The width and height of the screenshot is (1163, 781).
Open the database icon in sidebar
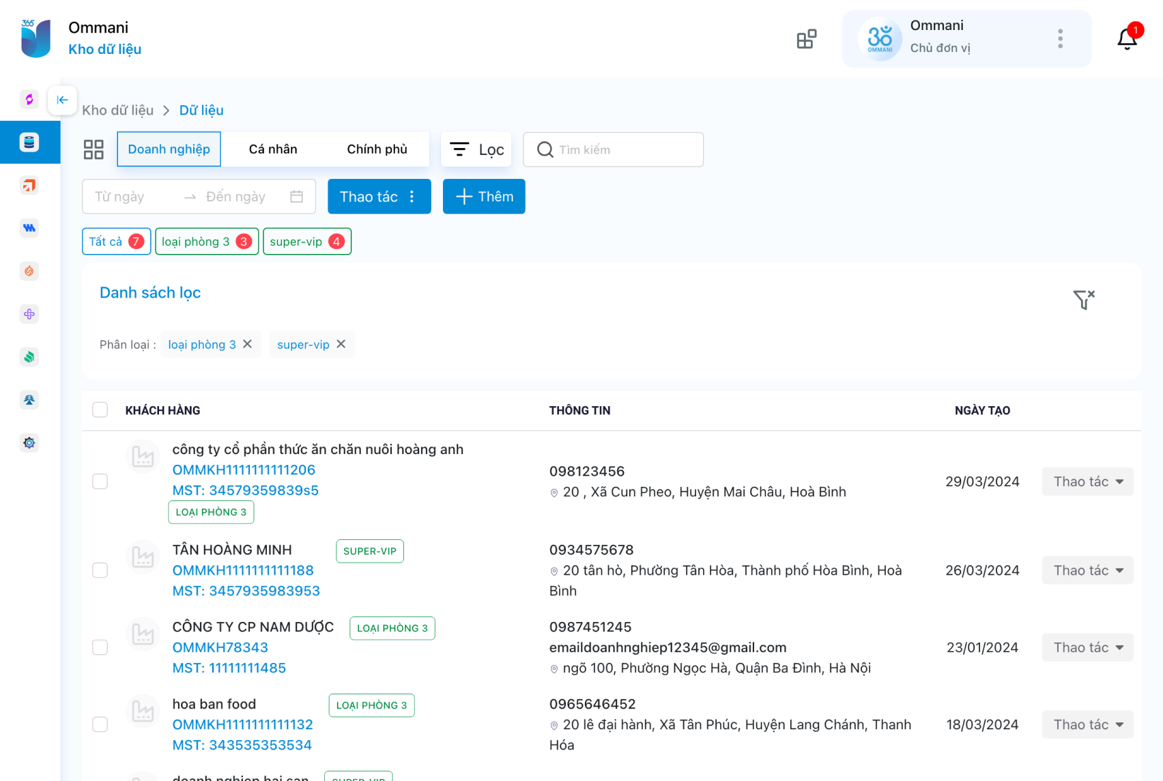click(29, 142)
